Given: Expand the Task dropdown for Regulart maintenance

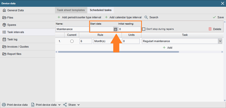Looking at the screenshot, I should click(220, 41).
